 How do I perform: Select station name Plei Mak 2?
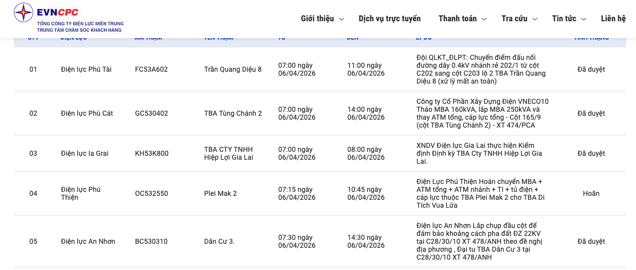click(220, 193)
